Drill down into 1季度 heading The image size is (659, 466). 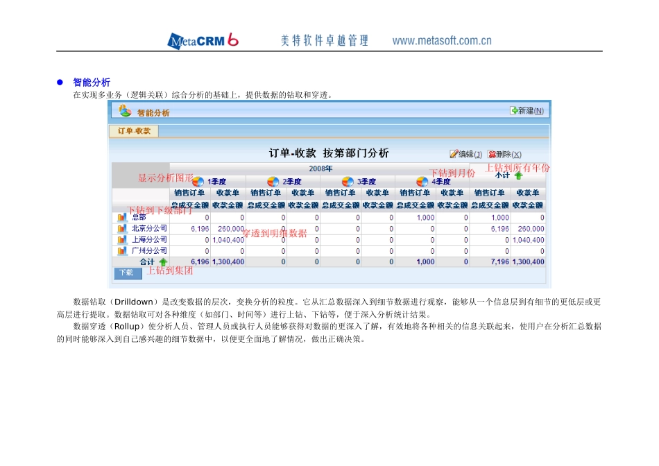[217, 182]
